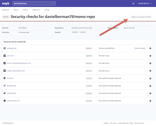Click the sbt icon beside build.sbt
156x126 pixels.
coord(5,78)
